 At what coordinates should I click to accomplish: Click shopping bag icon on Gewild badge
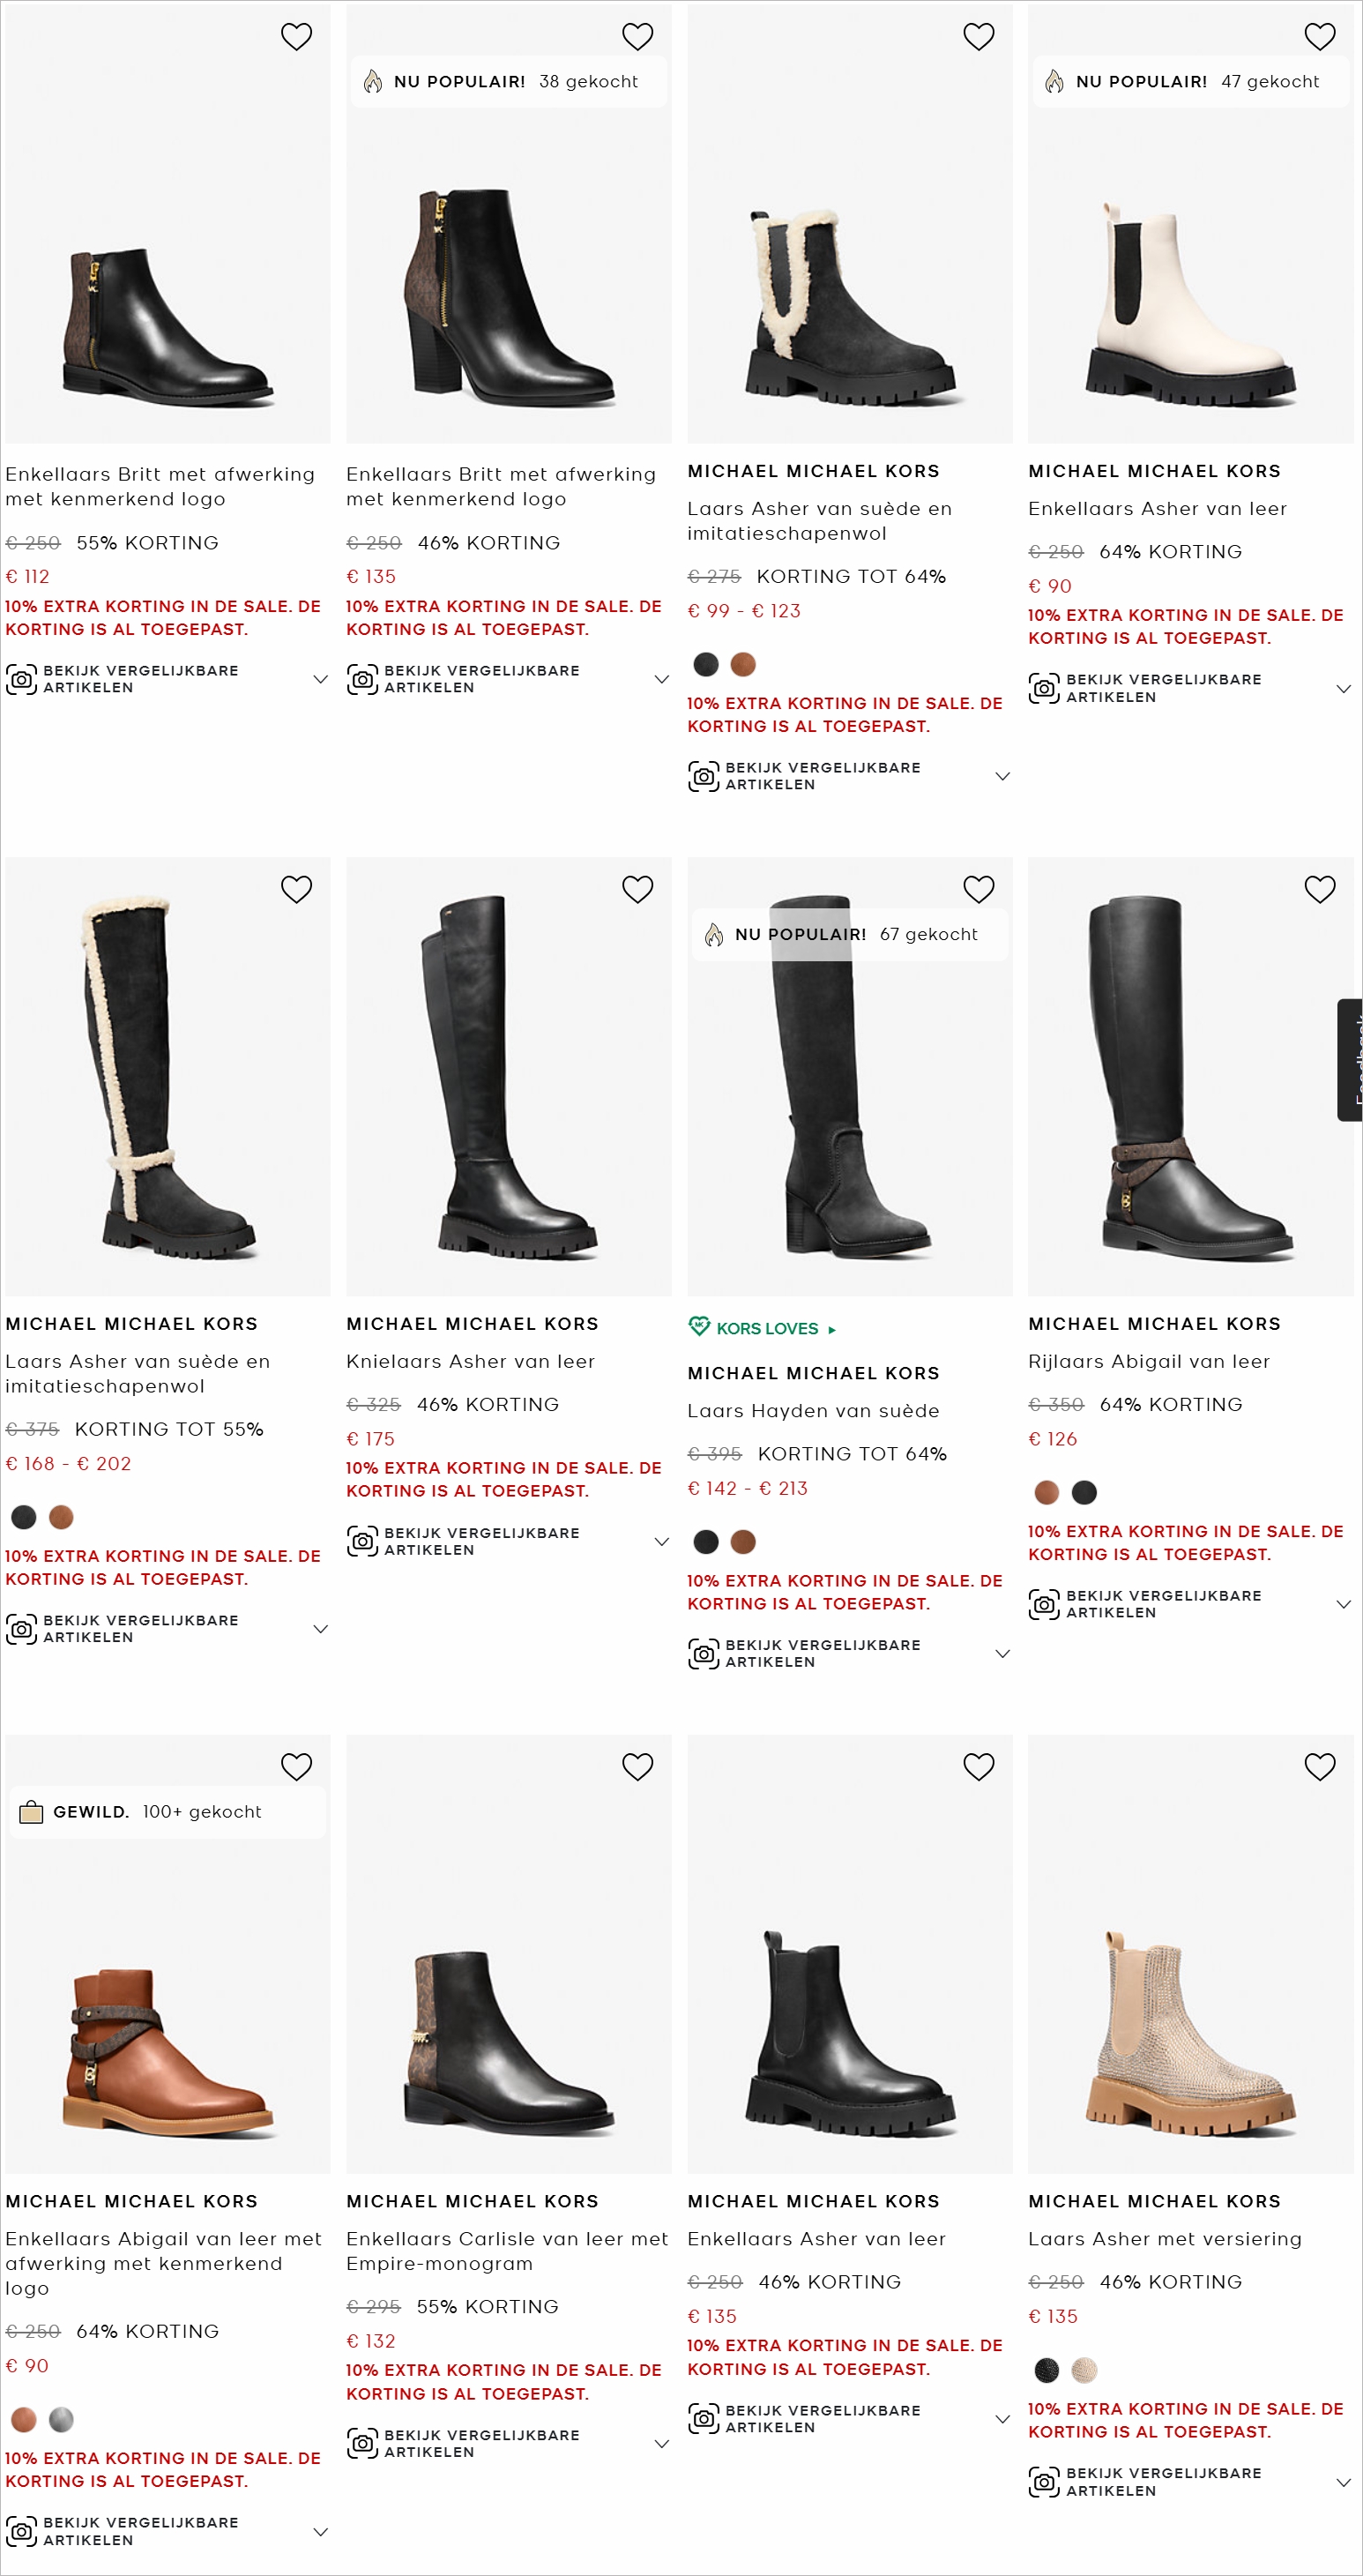tap(31, 1812)
